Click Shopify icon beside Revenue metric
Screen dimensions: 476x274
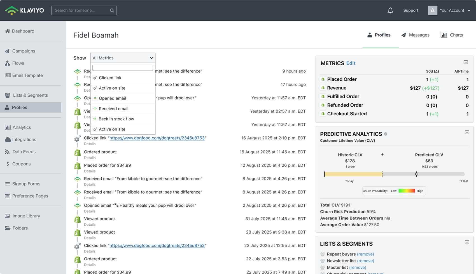[323, 88]
